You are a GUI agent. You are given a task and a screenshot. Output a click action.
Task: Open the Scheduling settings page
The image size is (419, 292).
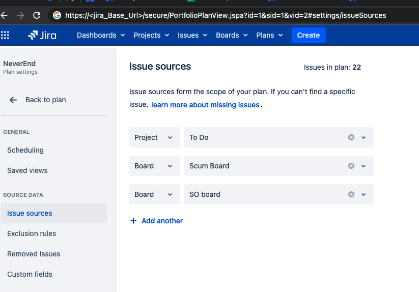(25, 150)
